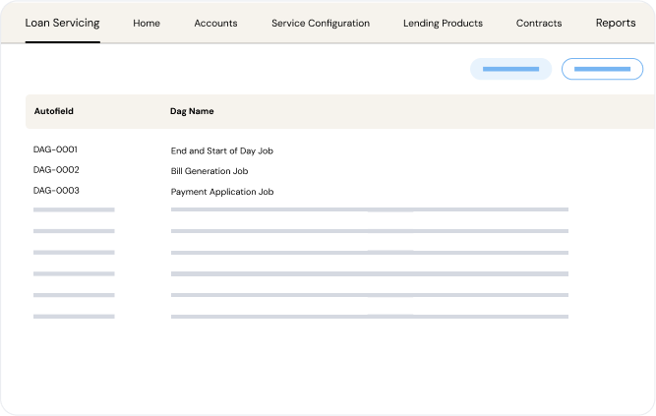The width and height of the screenshot is (656, 416).
Task: Open the Contracts tab
Action: (x=539, y=23)
